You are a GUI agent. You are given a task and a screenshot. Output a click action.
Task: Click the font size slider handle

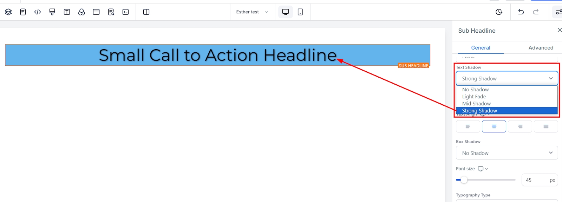464,180
